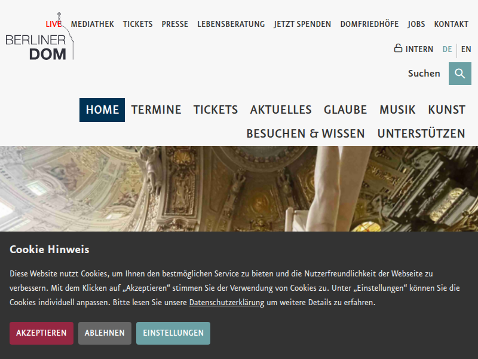This screenshot has height=359, width=478.
Task: Open the Presse page
Action: tap(174, 24)
